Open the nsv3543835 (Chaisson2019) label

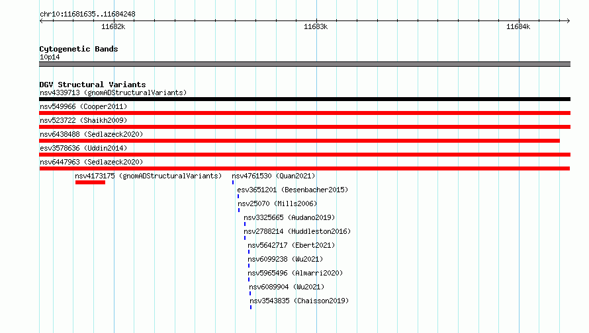pyautogui.click(x=299, y=301)
